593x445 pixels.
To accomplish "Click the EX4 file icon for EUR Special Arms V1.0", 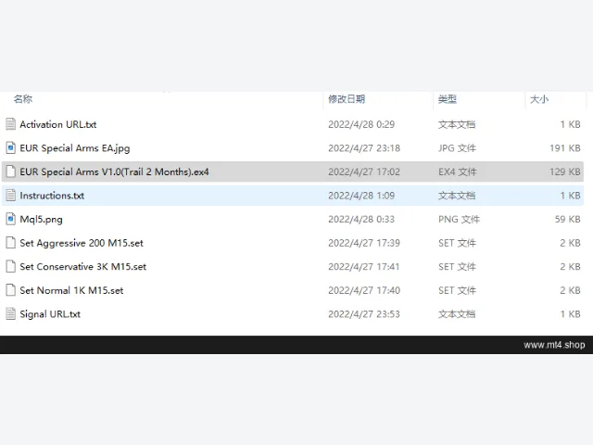I will [10, 172].
